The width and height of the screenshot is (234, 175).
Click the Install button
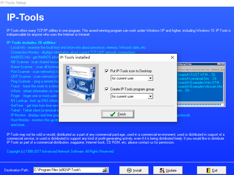click(134, 170)
